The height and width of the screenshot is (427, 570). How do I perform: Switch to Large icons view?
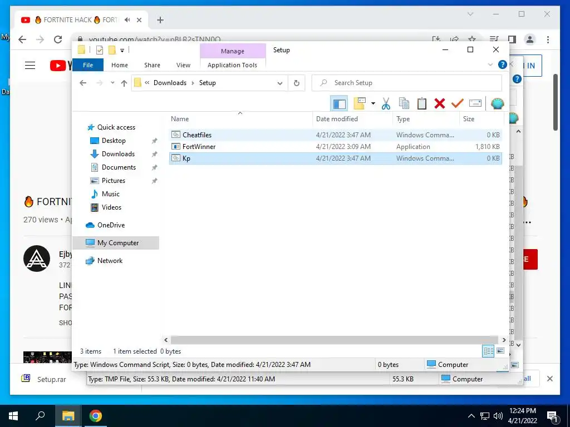tap(500, 351)
